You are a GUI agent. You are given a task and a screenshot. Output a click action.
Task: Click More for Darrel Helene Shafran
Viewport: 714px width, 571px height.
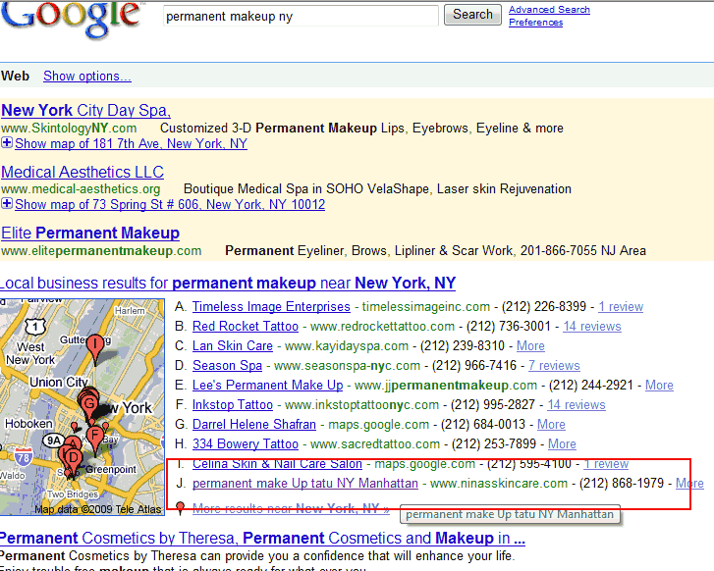551,424
